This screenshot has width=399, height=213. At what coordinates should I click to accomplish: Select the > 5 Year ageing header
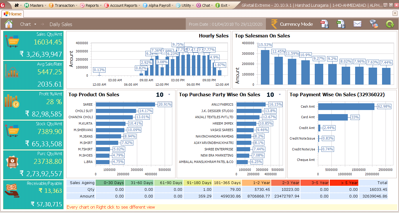[344, 183]
